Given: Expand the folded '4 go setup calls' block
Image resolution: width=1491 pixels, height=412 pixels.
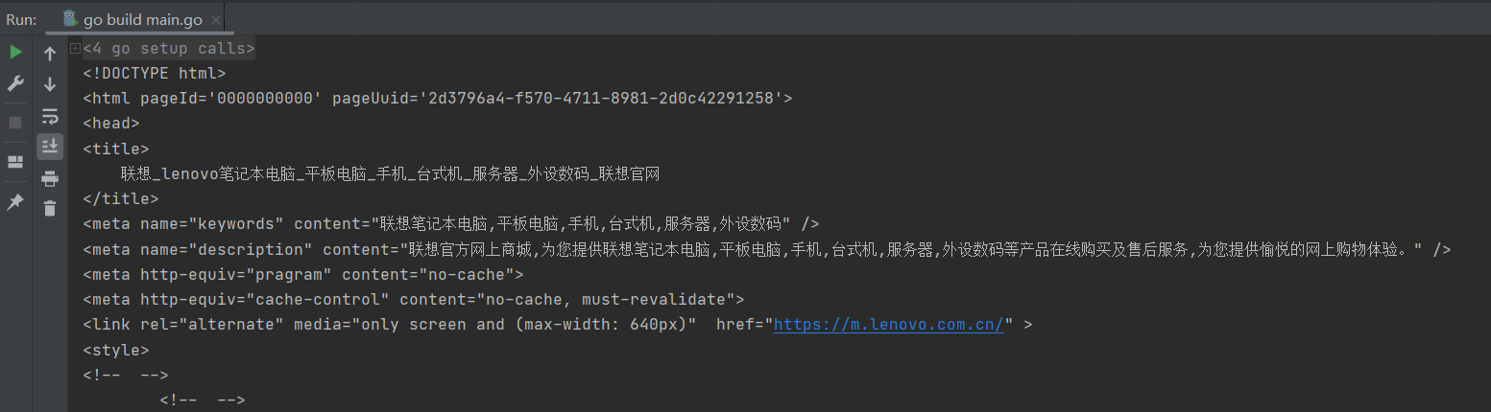Looking at the screenshot, I should (75, 49).
